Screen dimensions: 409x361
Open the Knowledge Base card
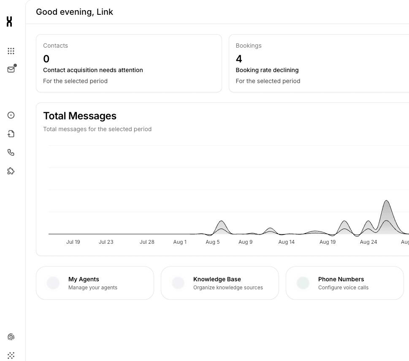tap(220, 283)
